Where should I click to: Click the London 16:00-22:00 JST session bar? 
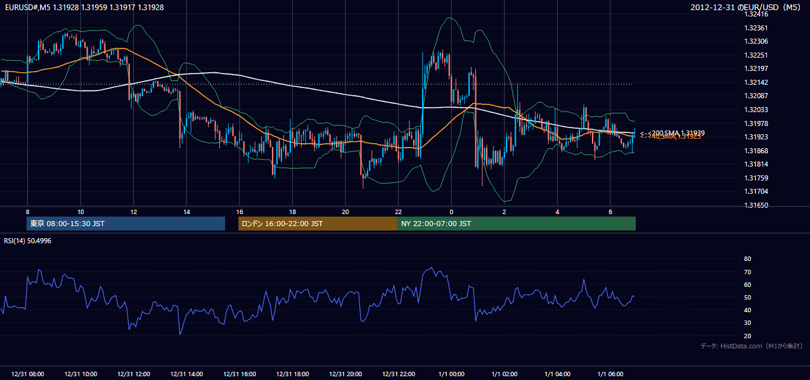pos(318,224)
